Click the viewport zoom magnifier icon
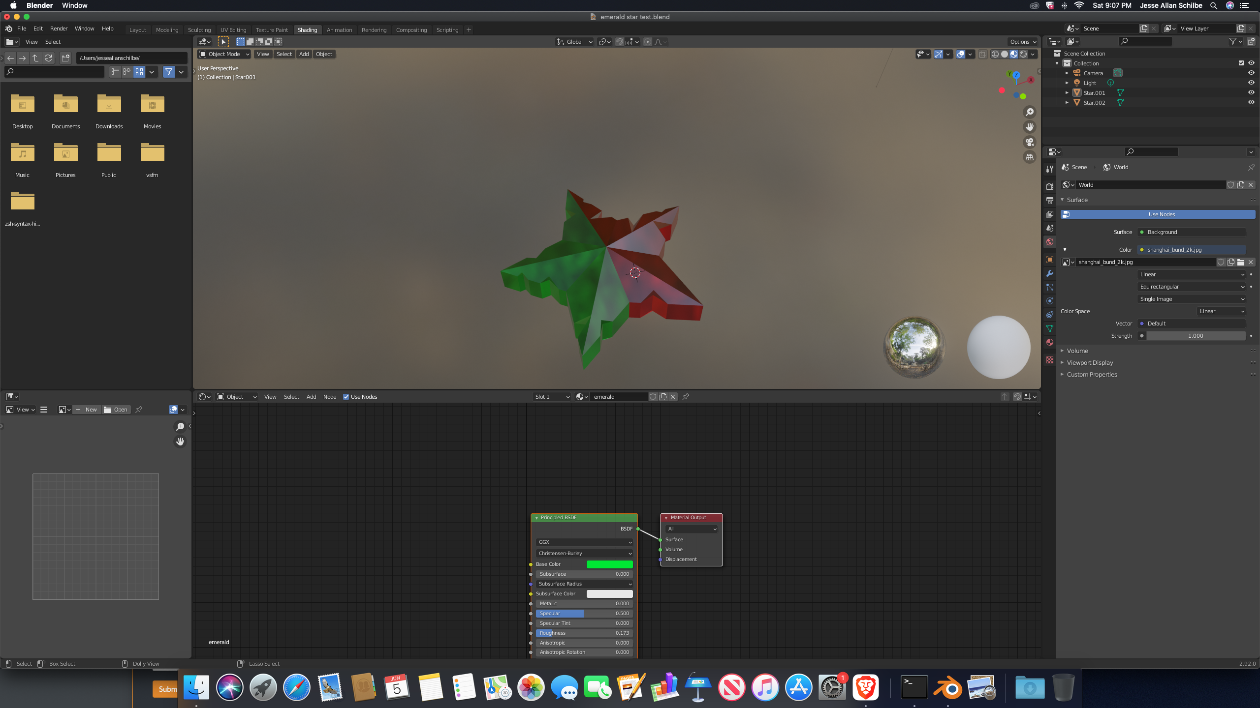The image size is (1260, 708). click(1029, 112)
